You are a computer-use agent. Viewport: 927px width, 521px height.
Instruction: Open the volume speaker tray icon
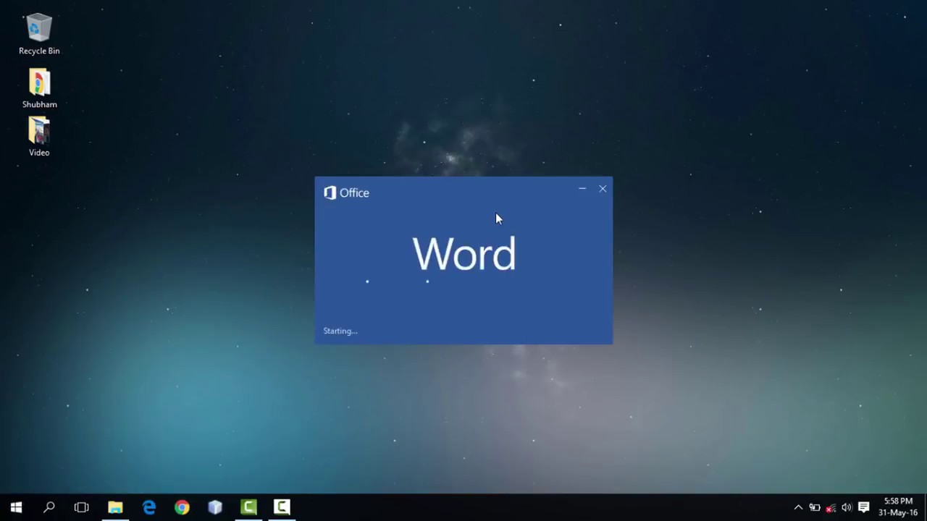tap(847, 507)
